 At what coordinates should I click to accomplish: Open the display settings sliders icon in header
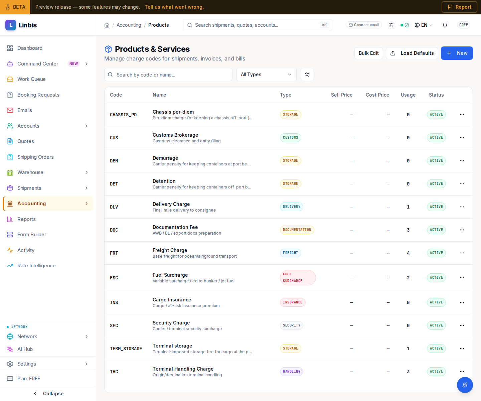point(391,25)
